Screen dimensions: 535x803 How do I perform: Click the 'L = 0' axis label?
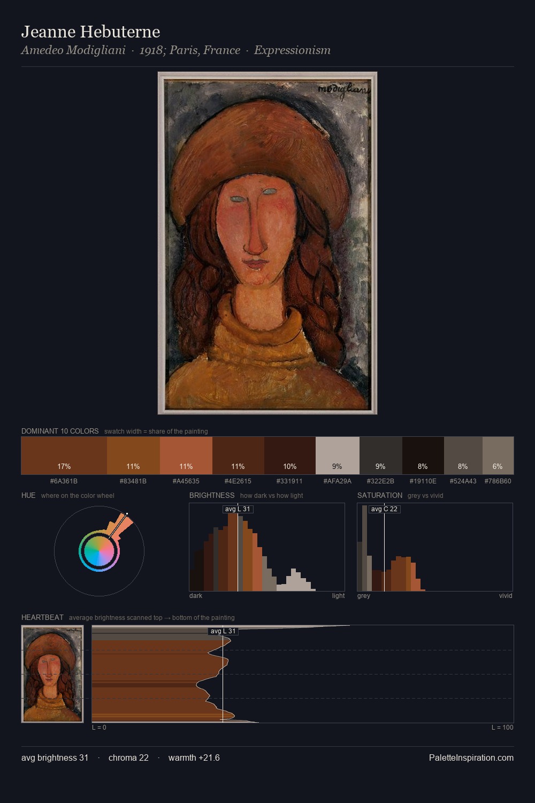coord(99,728)
